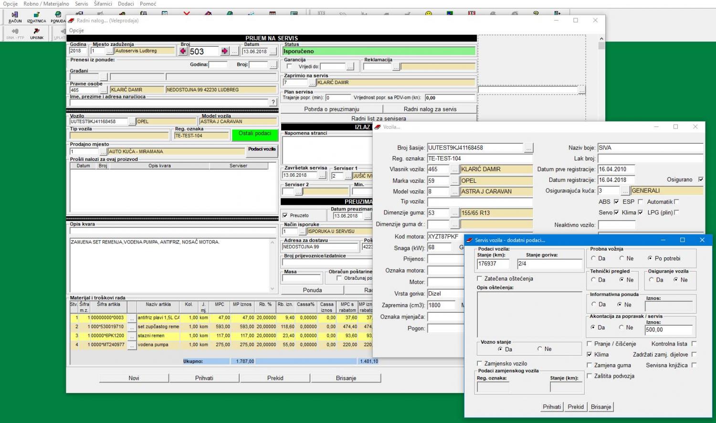Click the question mark button beside naručioca field
This screenshot has width=716, height=423.
tap(273, 102)
